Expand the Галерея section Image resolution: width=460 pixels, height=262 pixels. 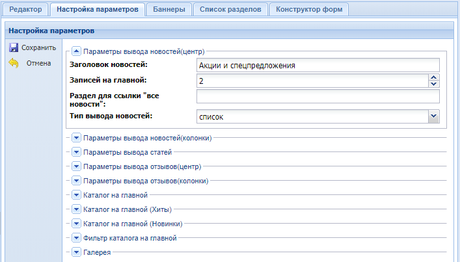[76, 252]
